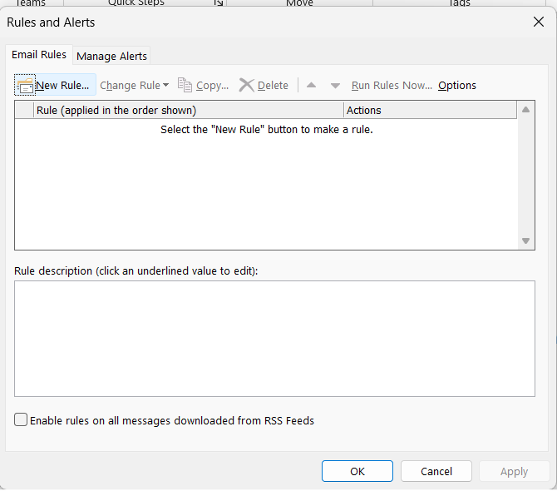Confirm with the OK button

(357, 471)
